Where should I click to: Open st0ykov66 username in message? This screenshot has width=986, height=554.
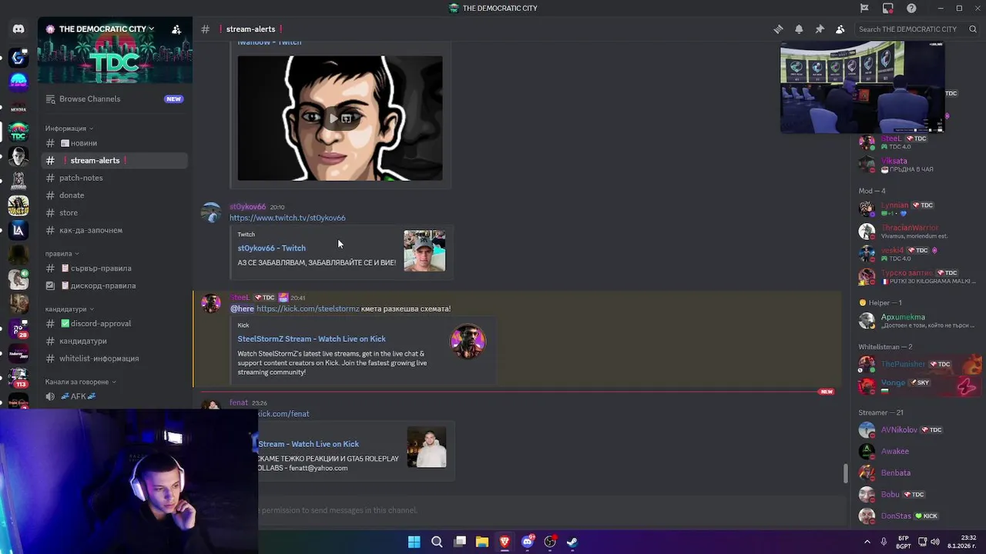pyautogui.click(x=247, y=206)
